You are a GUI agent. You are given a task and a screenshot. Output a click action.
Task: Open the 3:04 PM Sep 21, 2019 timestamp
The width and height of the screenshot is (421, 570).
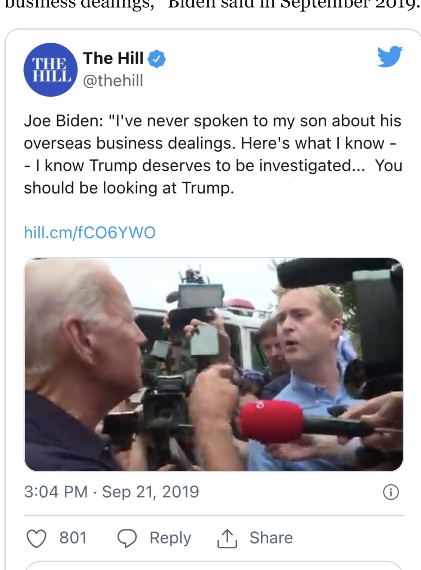(112, 492)
